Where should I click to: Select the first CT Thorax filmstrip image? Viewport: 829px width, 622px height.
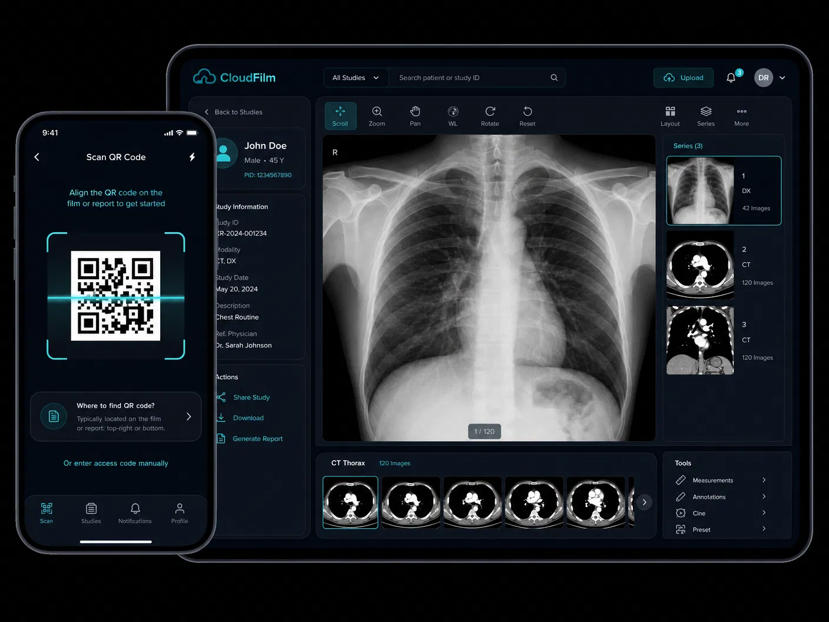350,502
